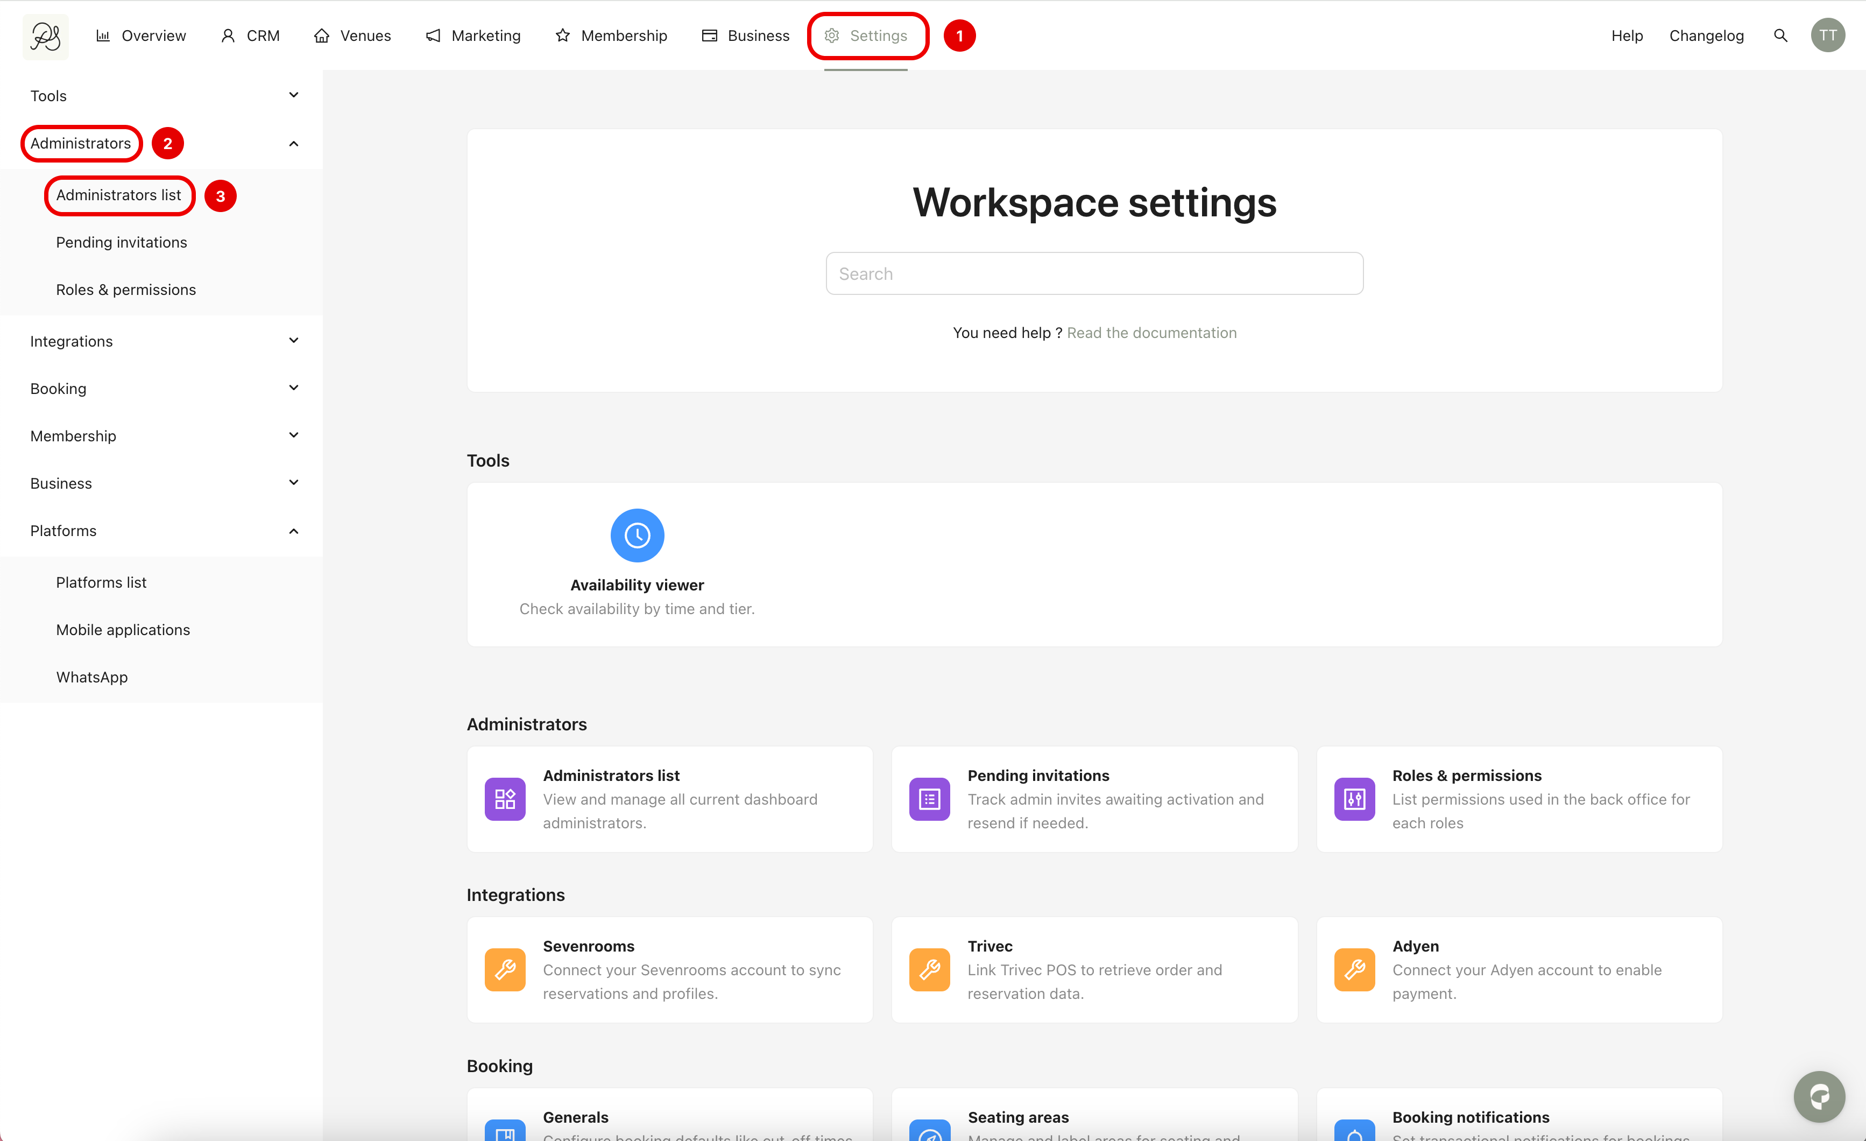The image size is (1866, 1141).
Task: Click the Availability viewer clock icon
Action: coord(637,536)
